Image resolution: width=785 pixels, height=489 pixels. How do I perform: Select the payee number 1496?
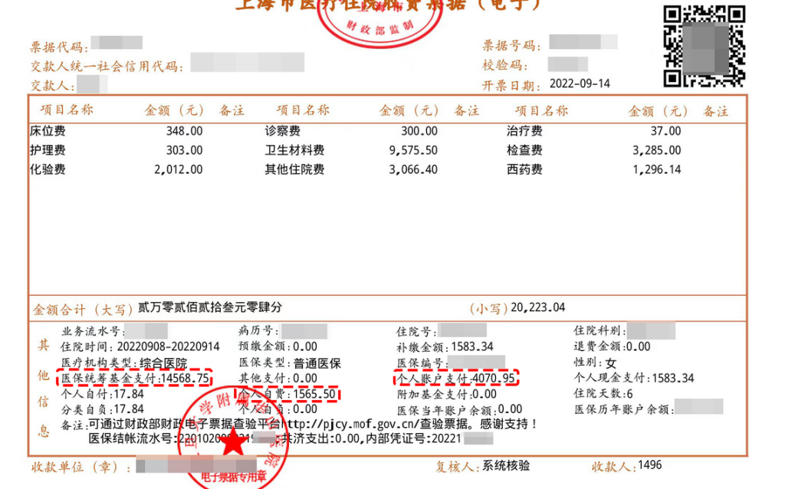650,465
